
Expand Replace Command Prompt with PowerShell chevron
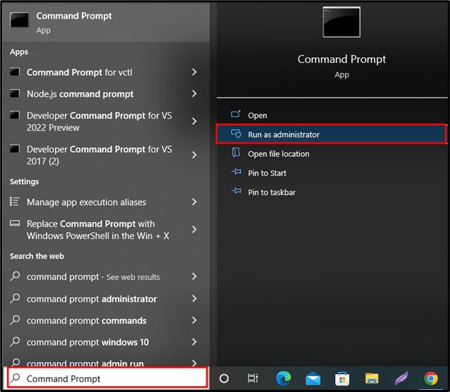pyautogui.click(x=194, y=229)
